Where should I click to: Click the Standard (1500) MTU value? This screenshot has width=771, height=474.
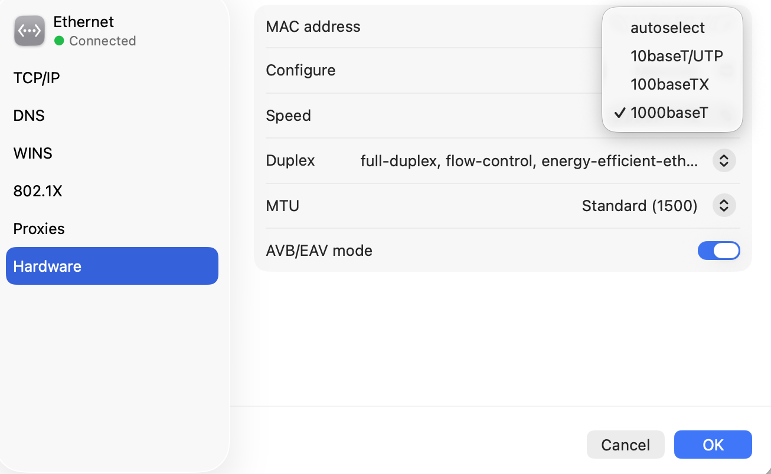tap(639, 206)
